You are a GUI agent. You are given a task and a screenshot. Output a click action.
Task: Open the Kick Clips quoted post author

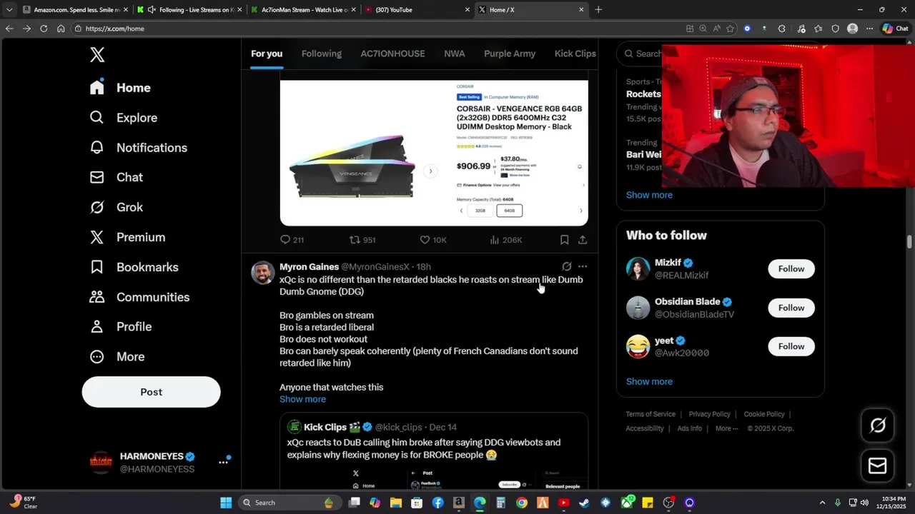coord(325,427)
